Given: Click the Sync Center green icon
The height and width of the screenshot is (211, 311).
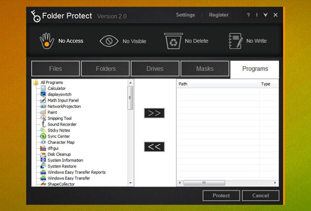Looking at the screenshot, I should point(43,136).
